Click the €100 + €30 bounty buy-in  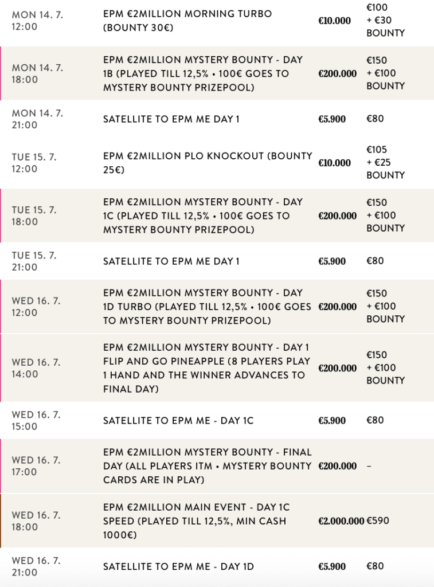[385, 20]
